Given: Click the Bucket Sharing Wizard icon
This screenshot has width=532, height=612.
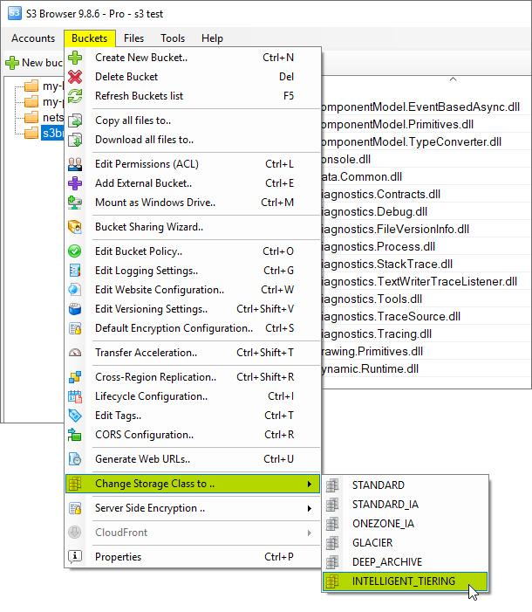Looking at the screenshot, I should point(75,227).
